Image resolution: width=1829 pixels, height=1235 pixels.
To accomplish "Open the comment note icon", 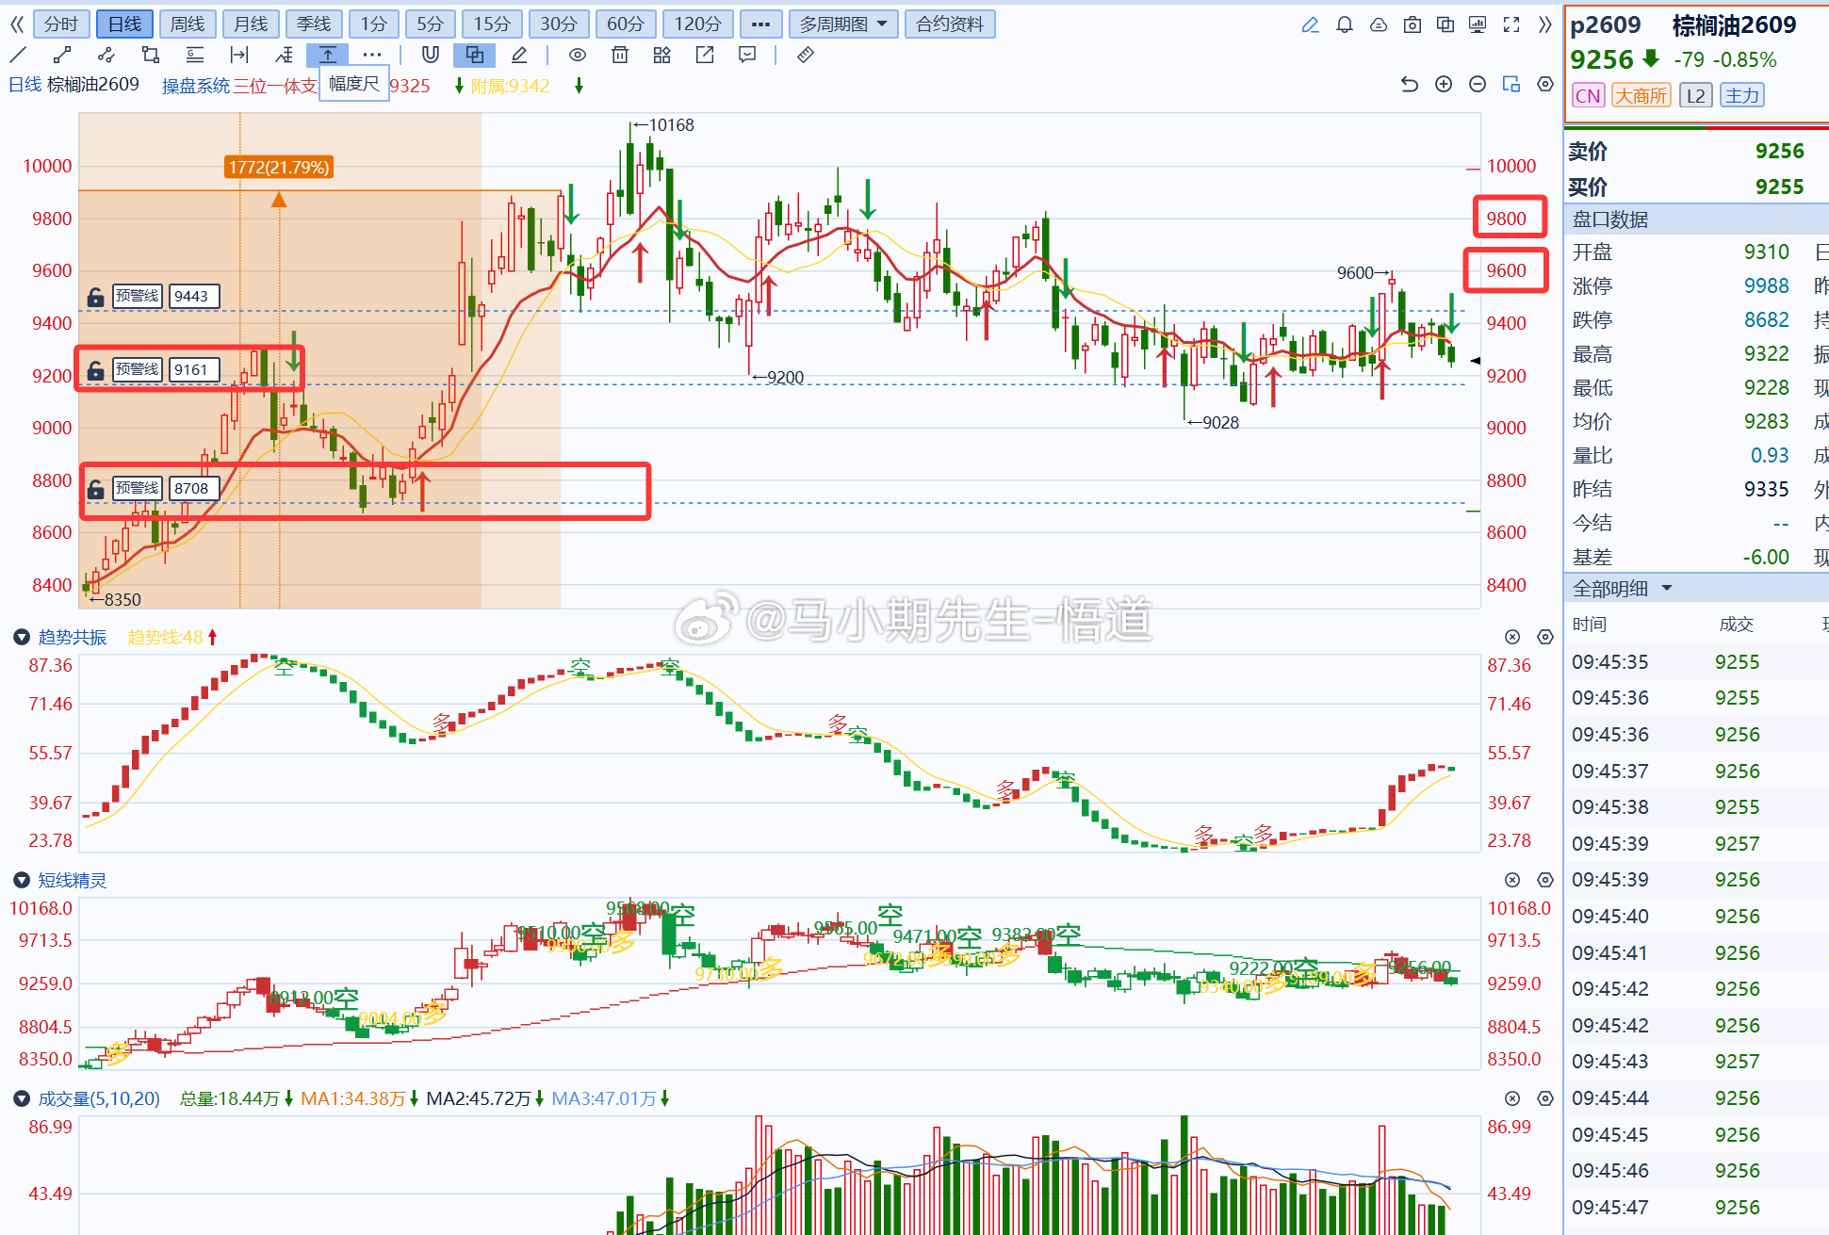I will 747,56.
